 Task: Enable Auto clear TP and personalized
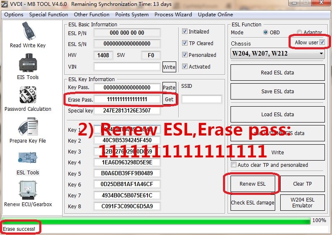tap(234, 165)
